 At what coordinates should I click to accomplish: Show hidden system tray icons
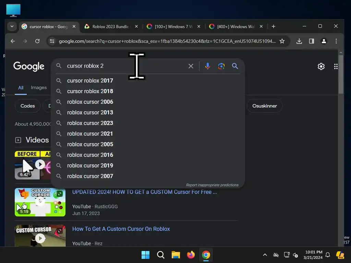(265, 255)
